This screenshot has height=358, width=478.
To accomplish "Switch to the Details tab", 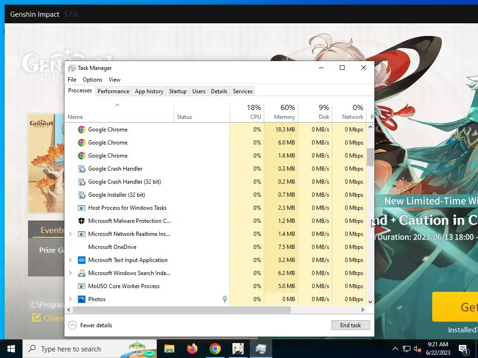I will 219,91.
